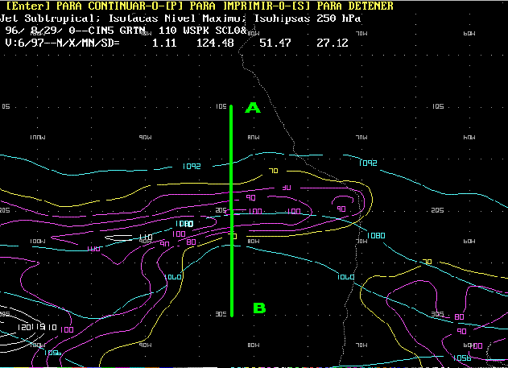Select the maximum value '124.48'
Viewport: 508px width, 368px height.
pos(215,43)
